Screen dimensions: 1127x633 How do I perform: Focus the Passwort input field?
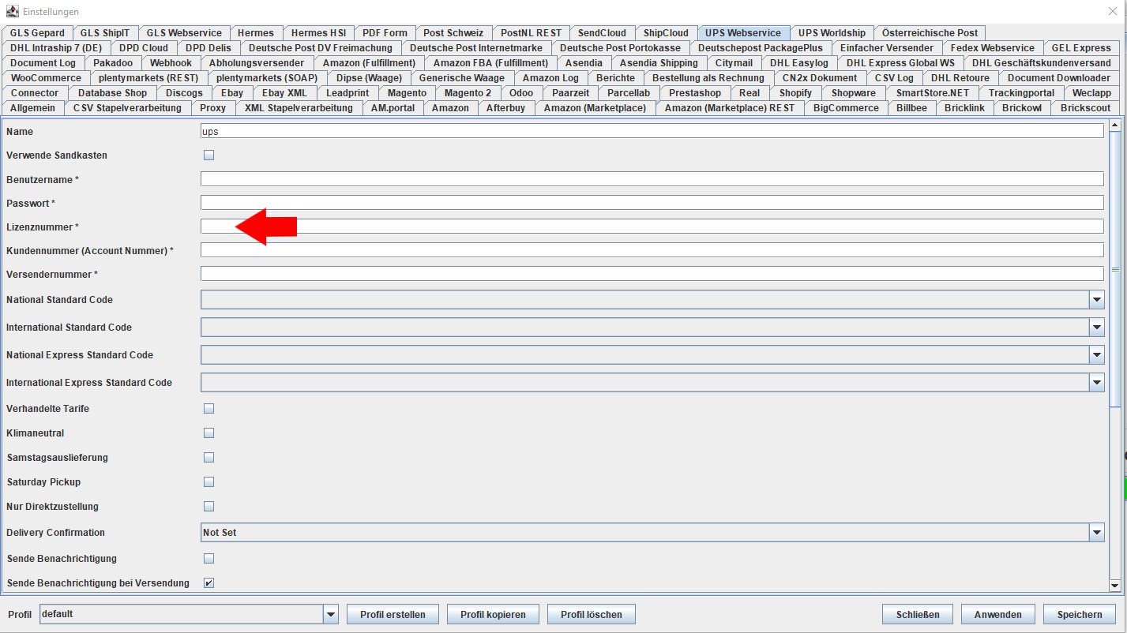click(652, 203)
